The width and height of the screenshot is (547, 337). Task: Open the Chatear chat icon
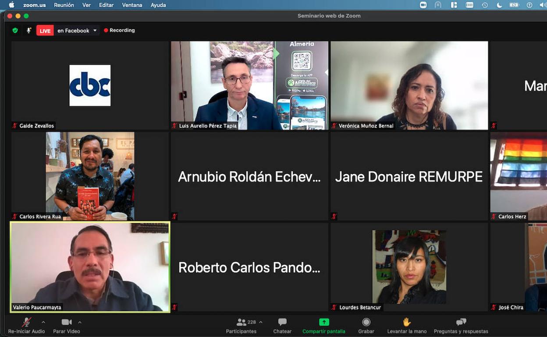[x=282, y=323]
